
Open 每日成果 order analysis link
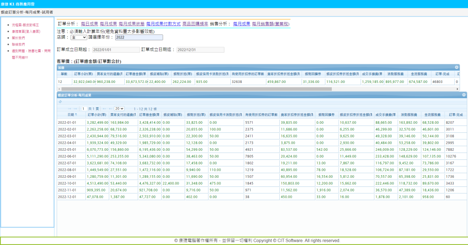point(89,23)
